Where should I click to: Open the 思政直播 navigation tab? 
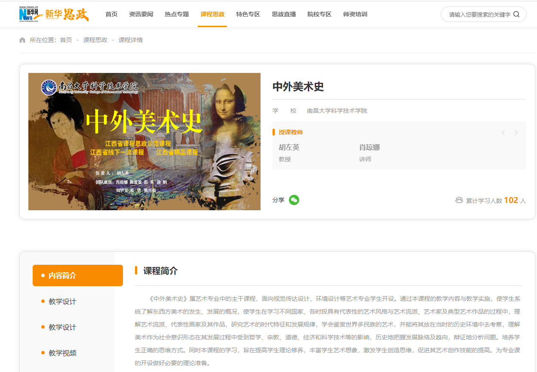(x=284, y=14)
